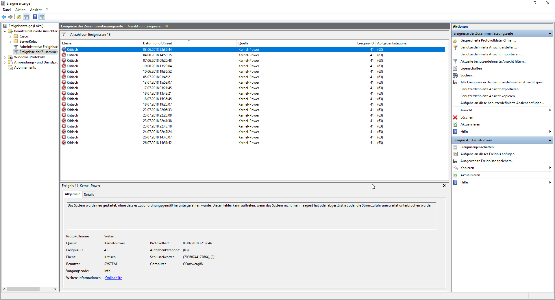Close the event preview pane
The image size is (555, 300).
tap(444, 185)
